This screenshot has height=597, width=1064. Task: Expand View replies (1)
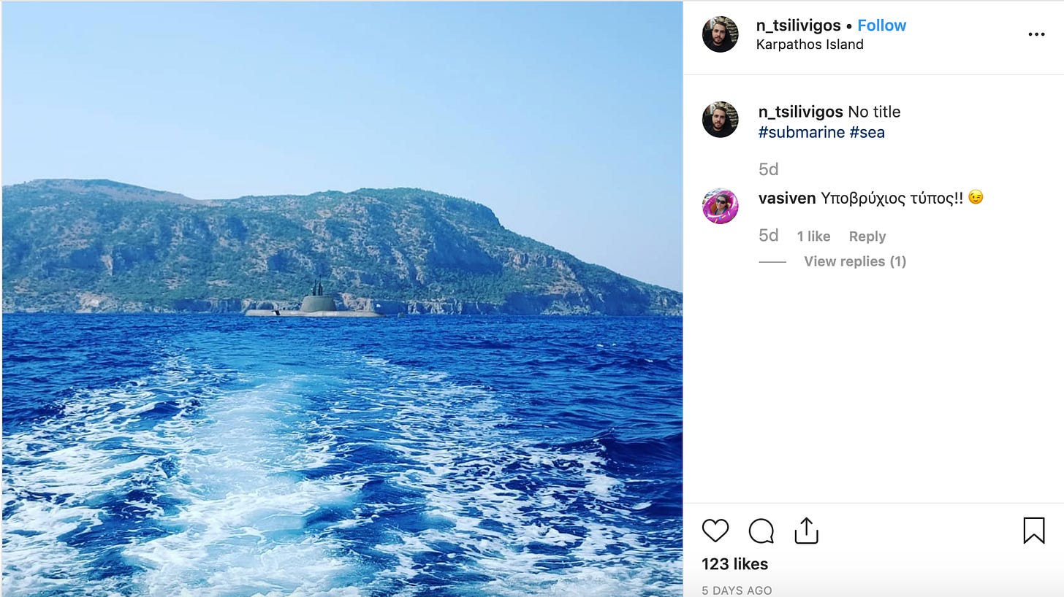[855, 261]
